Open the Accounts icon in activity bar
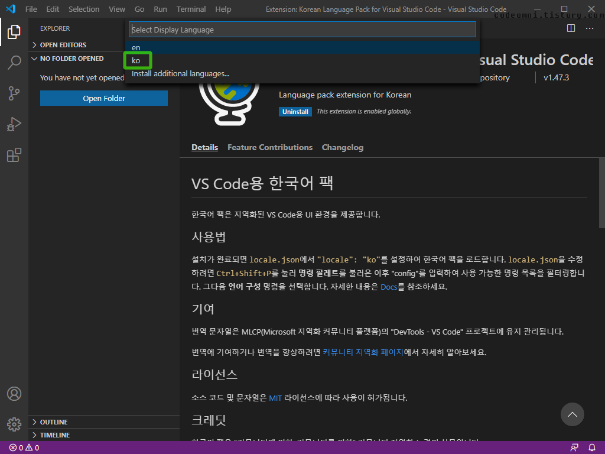Viewport: 605px width, 454px height. point(14,394)
